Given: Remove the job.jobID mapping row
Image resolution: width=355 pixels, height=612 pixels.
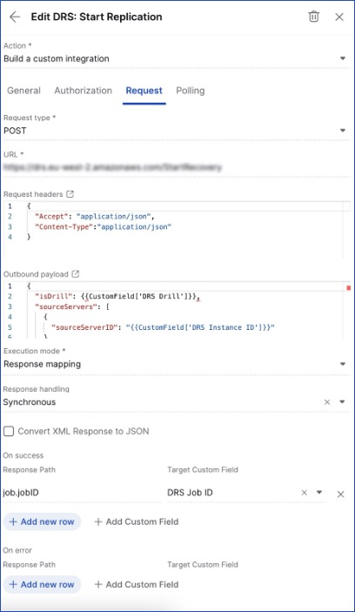Looking at the screenshot, I should coord(340,494).
